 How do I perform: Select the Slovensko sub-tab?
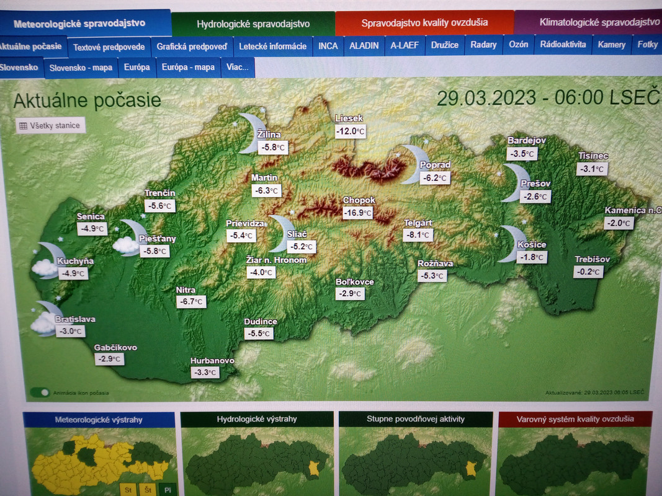pos(20,68)
